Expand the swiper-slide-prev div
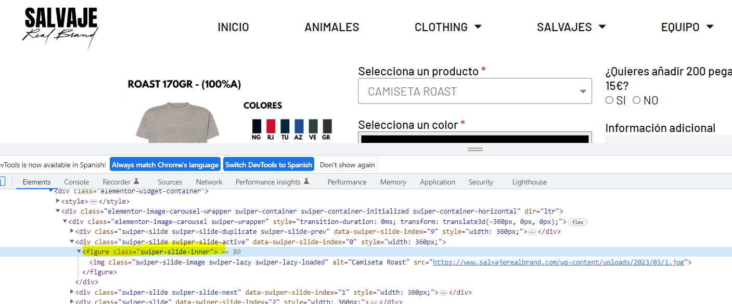This screenshot has height=304, width=732. click(x=72, y=232)
